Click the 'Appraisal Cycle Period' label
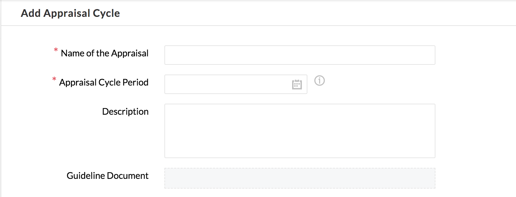Image resolution: width=516 pixels, height=197 pixels. [x=104, y=82]
